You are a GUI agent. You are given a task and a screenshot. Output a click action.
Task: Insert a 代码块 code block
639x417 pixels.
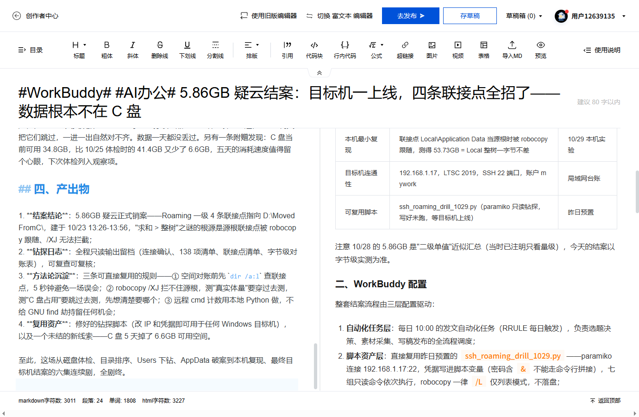[x=314, y=50]
